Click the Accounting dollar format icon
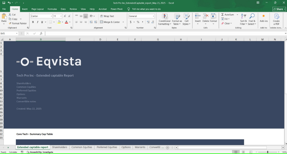 (130, 22)
